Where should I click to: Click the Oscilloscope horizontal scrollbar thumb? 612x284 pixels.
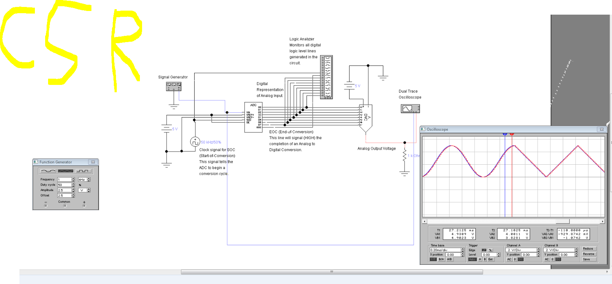click(562, 221)
